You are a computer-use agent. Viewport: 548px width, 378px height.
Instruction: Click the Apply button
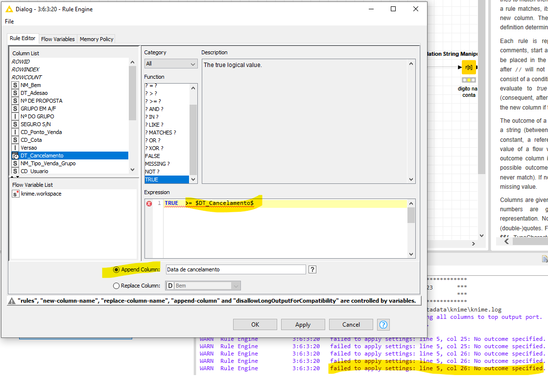(x=303, y=325)
